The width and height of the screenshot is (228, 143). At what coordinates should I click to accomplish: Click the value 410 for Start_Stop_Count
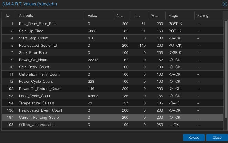point(91,38)
